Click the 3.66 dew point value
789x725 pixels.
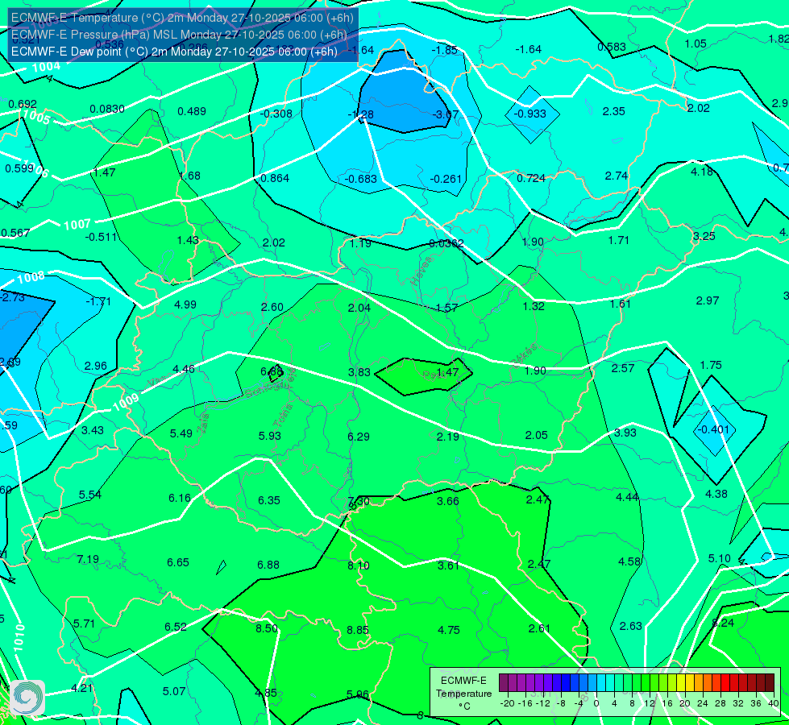[x=448, y=500]
